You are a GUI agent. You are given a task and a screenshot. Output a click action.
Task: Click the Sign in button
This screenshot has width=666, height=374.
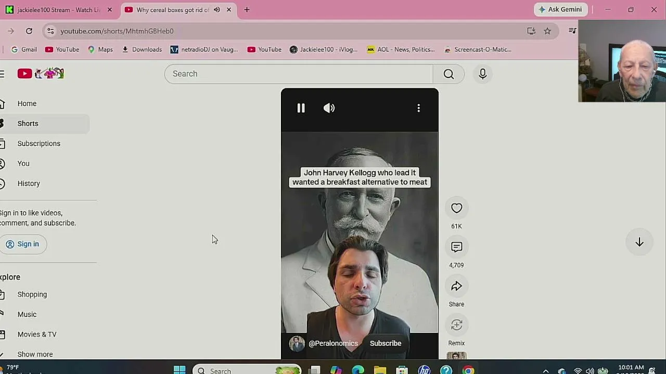[23, 244]
